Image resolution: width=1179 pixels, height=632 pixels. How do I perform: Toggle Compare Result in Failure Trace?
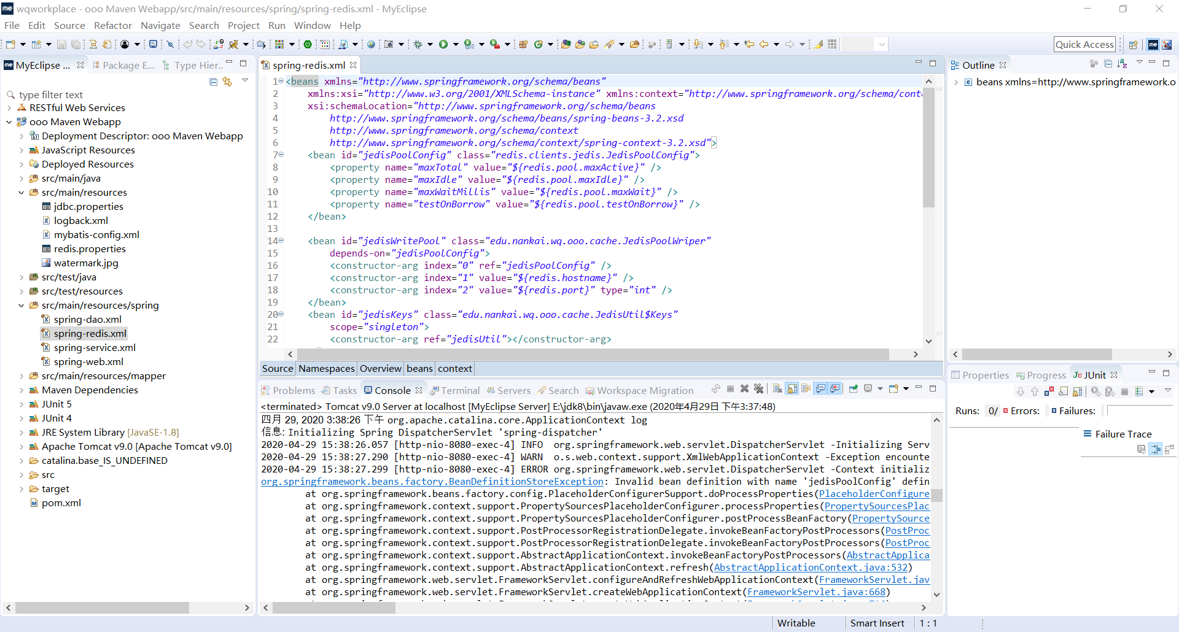[x=1169, y=449]
